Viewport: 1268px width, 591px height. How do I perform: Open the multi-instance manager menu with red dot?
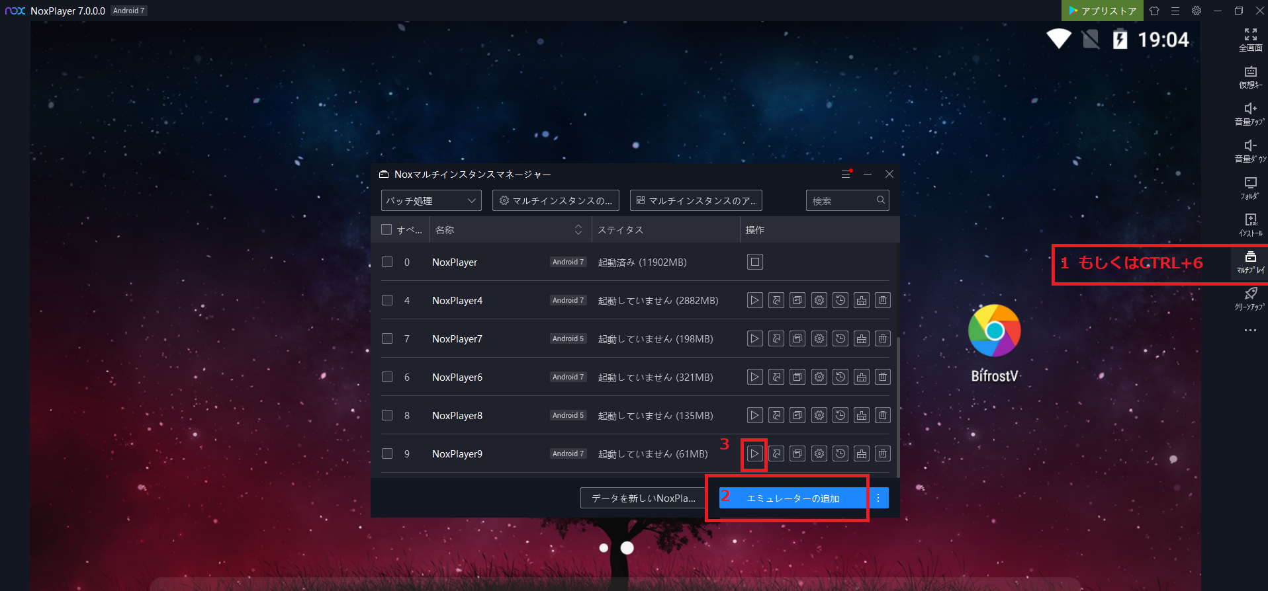pos(846,174)
